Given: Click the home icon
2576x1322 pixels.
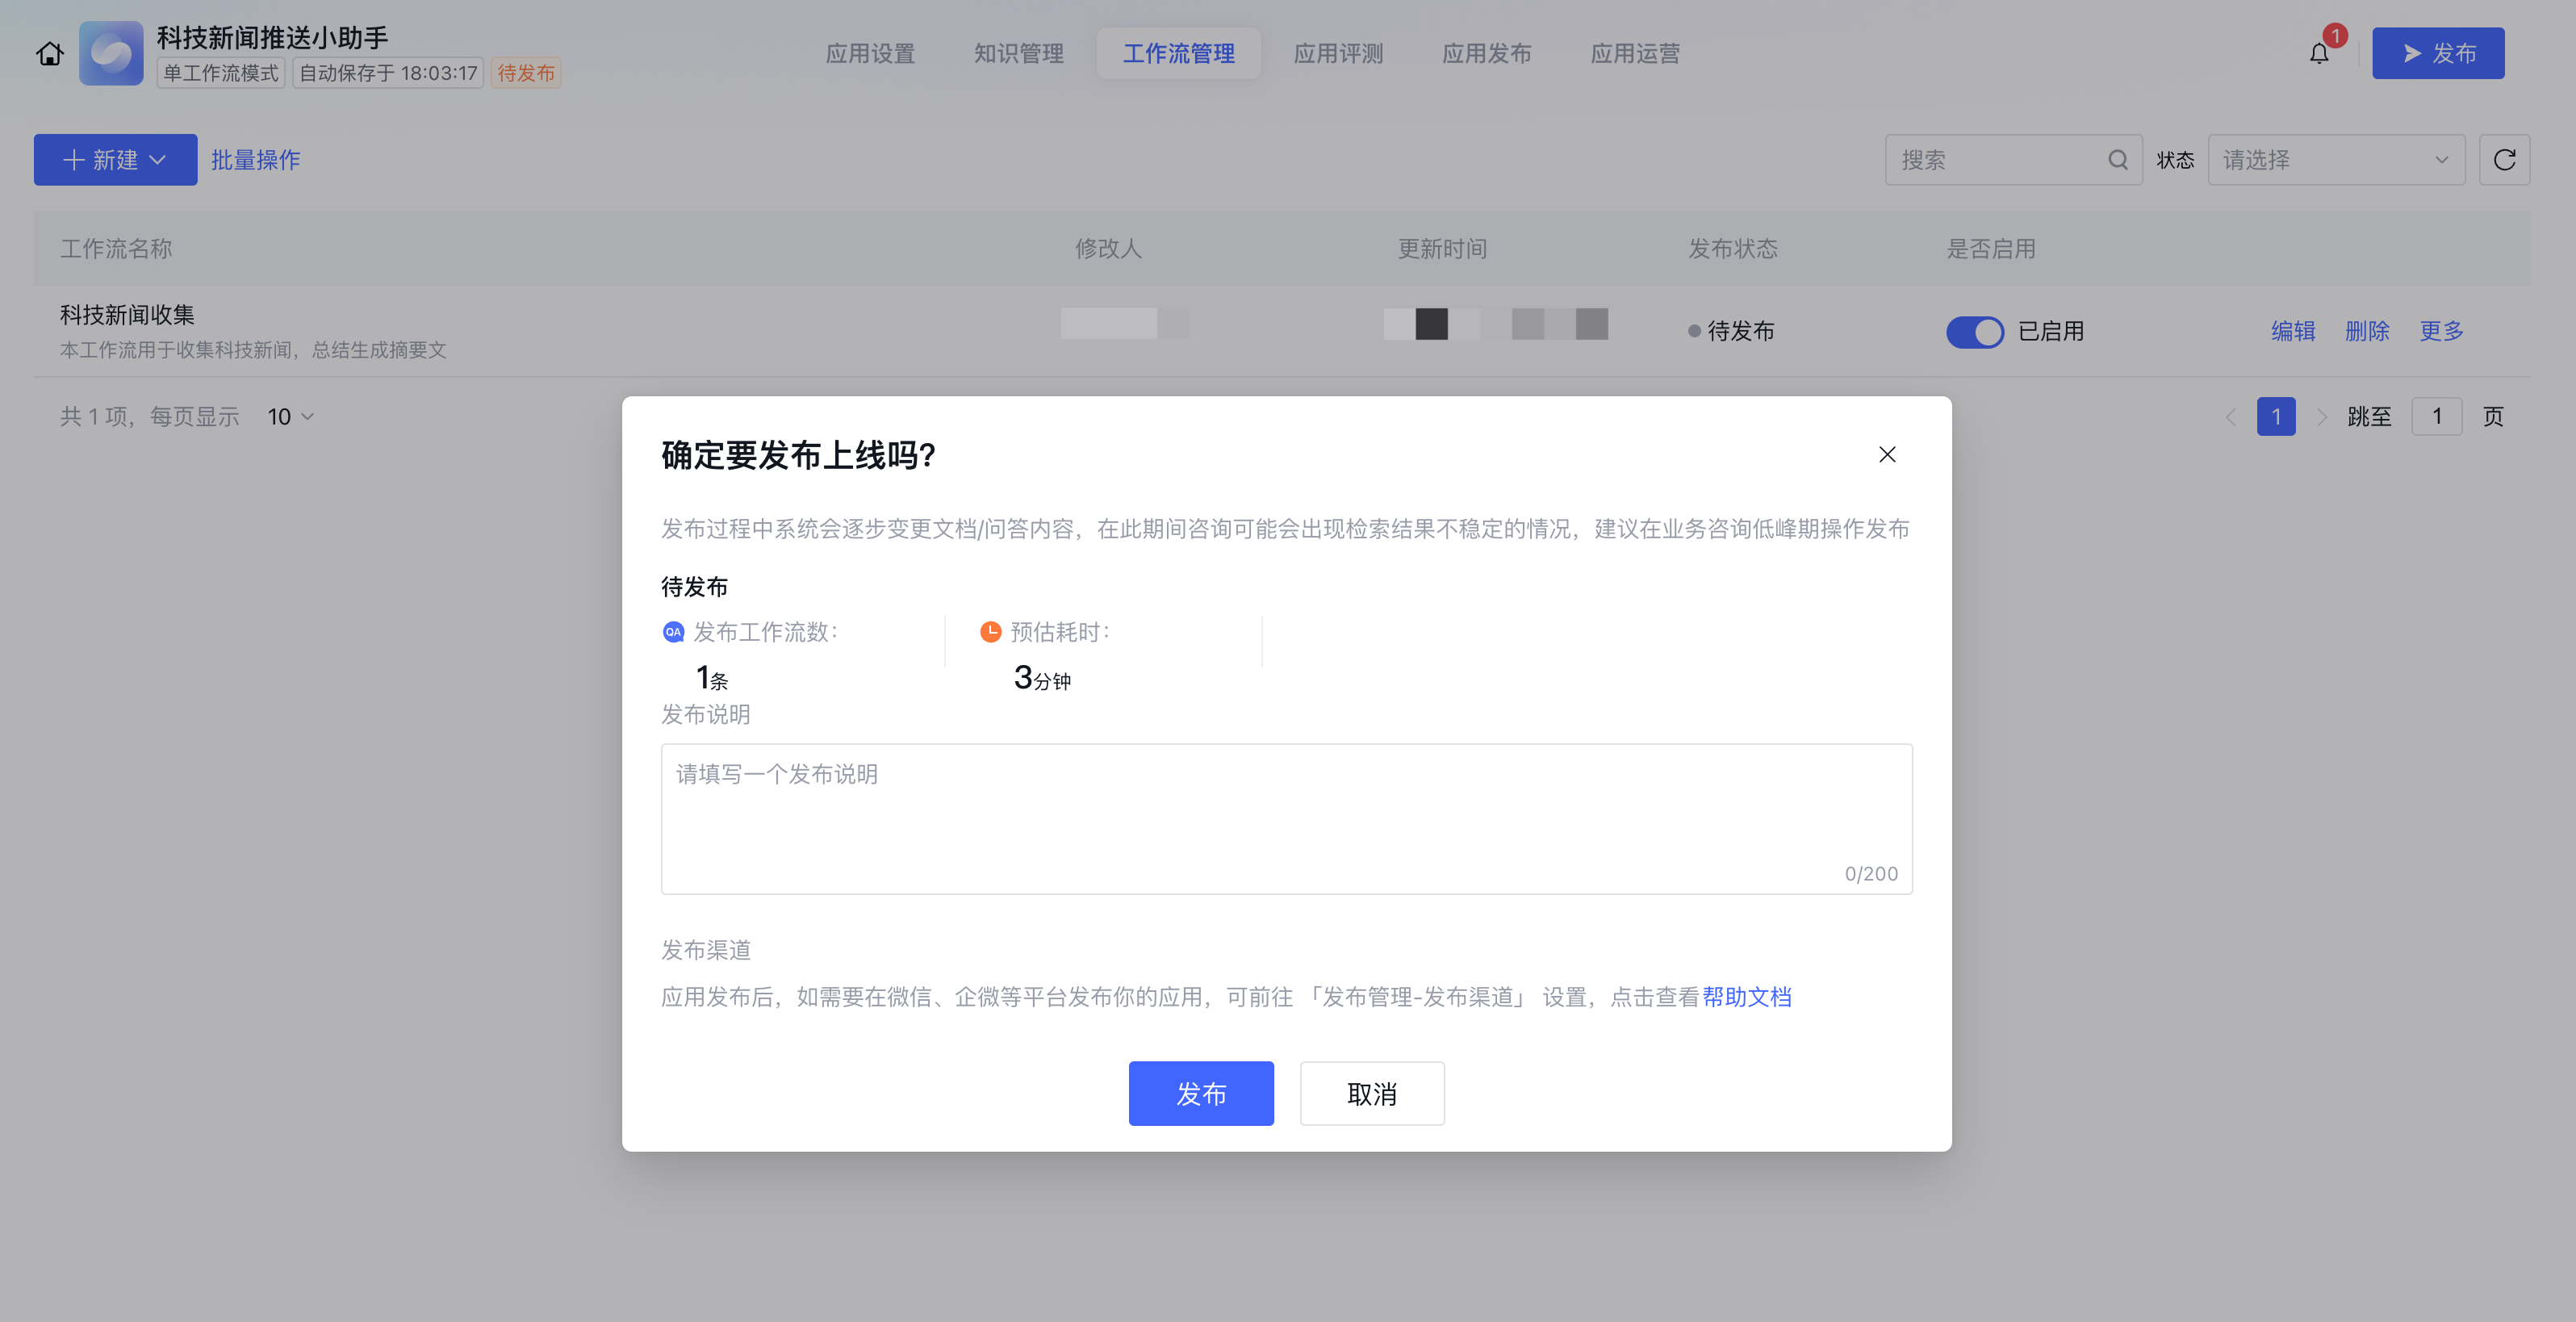Looking at the screenshot, I should click(x=50, y=54).
